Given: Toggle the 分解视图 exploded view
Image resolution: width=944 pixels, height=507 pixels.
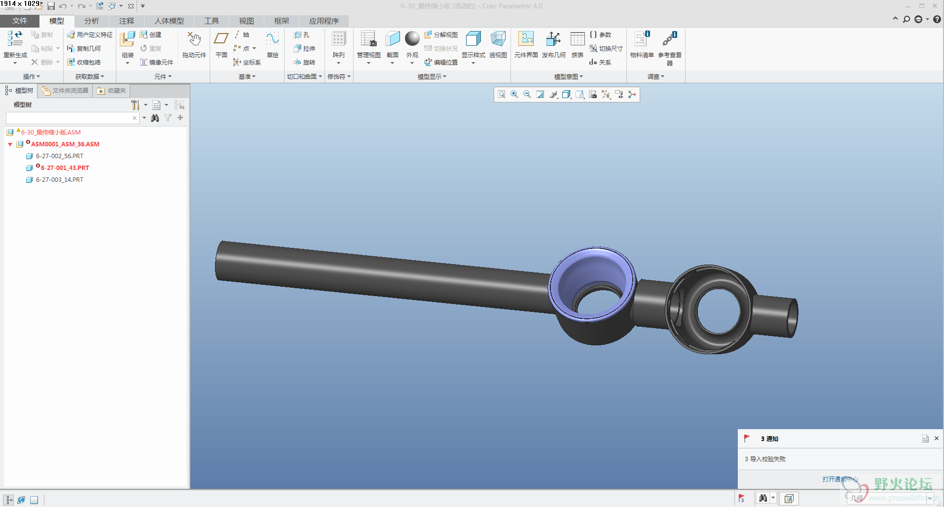Looking at the screenshot, I should coord(441,34).
